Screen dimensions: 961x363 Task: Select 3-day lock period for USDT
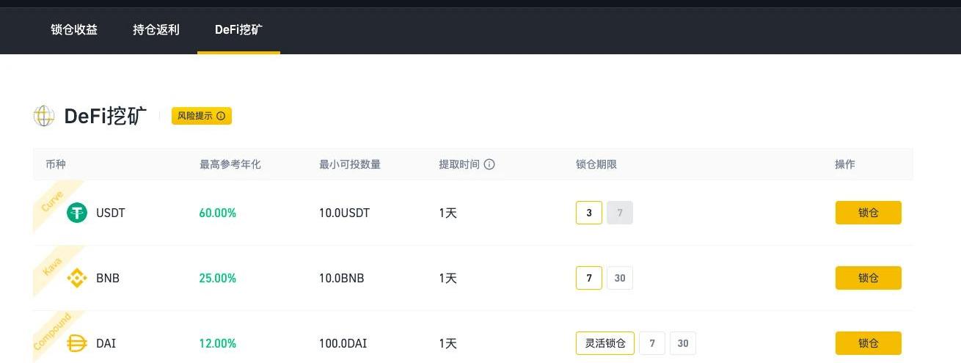click(x=589, y=213)
